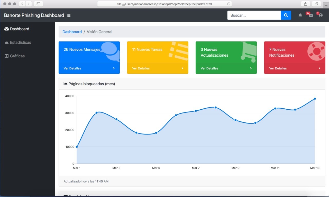This screenshot has height=197, width=329.
Task: Click the Gráficas table icon in sidebar
Action: [7, 56]
